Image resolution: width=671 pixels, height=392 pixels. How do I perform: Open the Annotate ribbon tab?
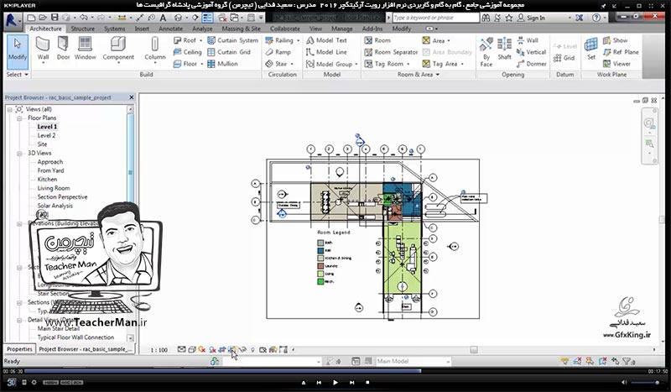(170, 29)
